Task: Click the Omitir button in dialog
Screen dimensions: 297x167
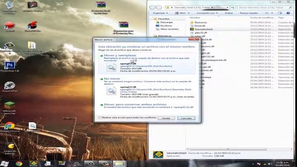Action: pos(166,118)
